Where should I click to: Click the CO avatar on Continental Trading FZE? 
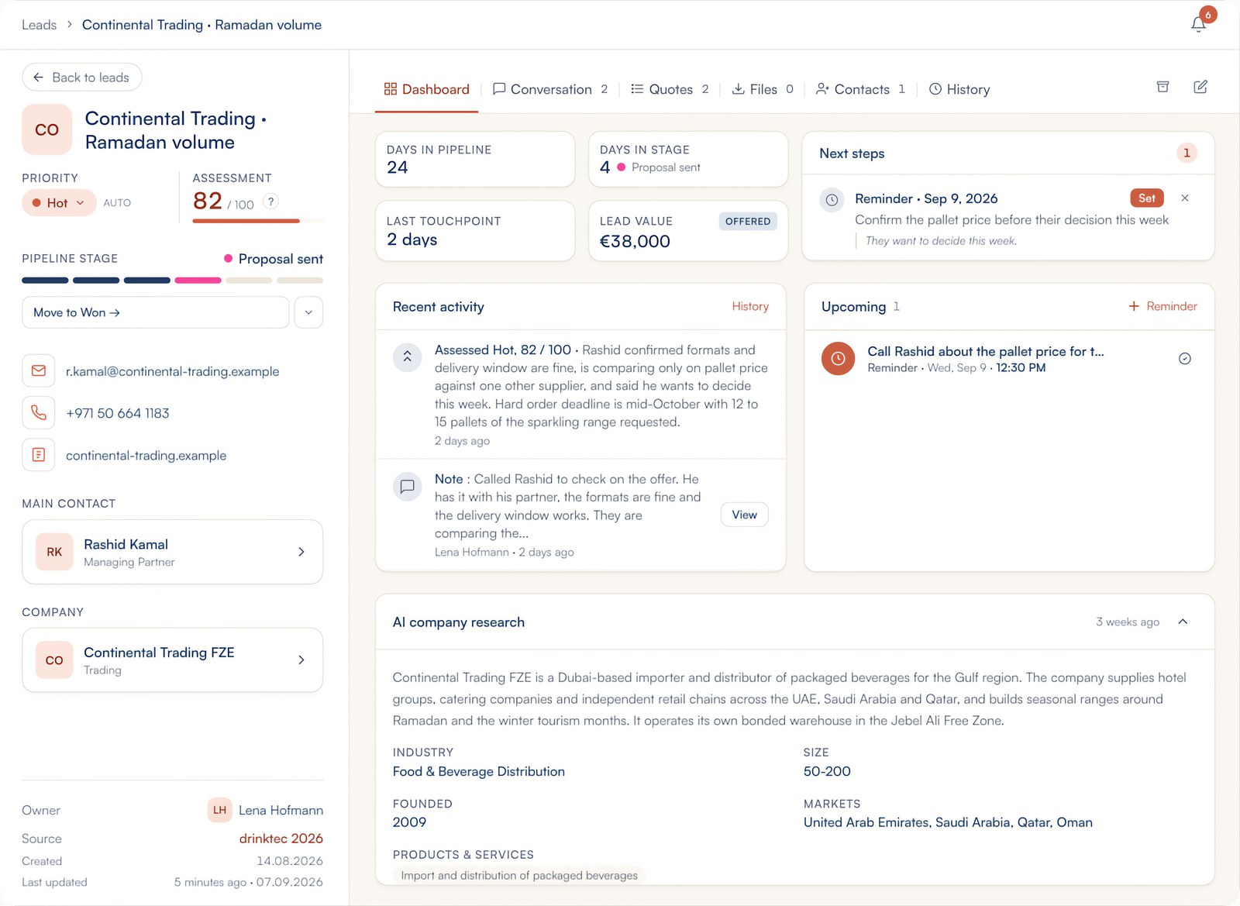pos(54,660)
